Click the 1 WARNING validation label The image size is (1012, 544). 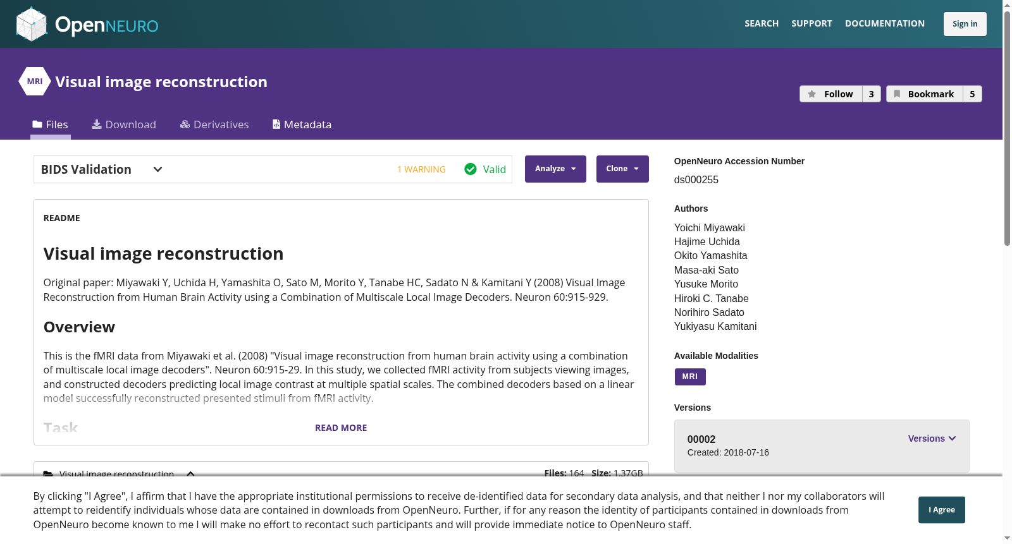421,169
